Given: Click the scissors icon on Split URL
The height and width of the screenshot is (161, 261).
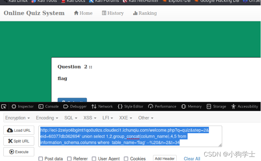Looking at the screenshot, I should [x=10, y=141].
